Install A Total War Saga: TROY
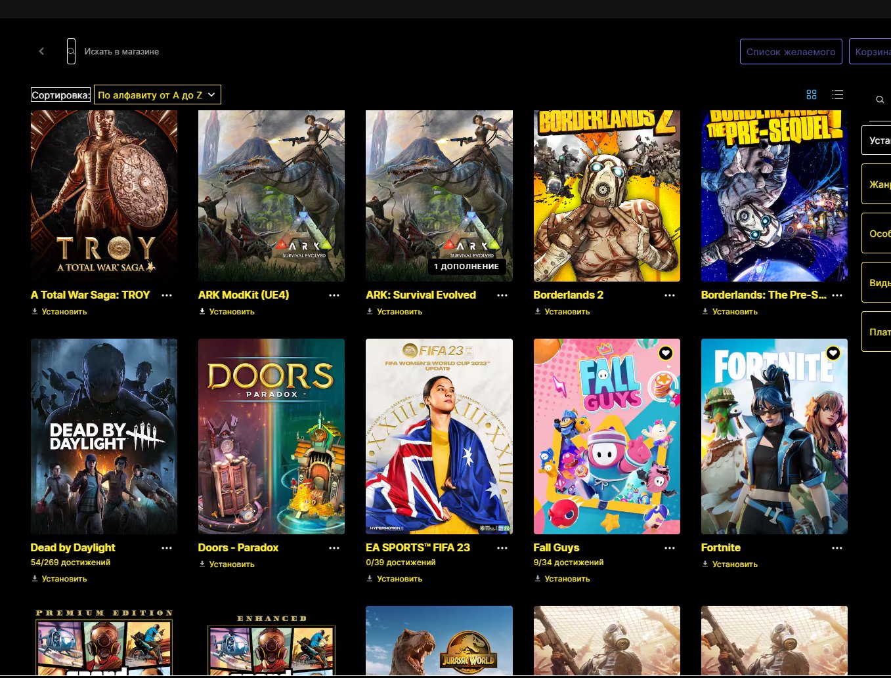The image size is (891, 678). (x=59, y=312)
